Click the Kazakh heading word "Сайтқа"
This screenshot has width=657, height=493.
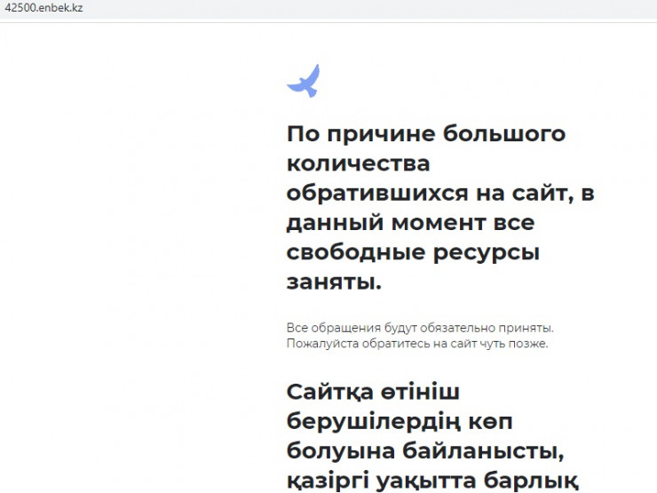338,393
